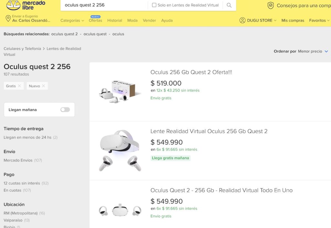
Task: Click related search oculus quest 2
Action: [x=64, y=34]
